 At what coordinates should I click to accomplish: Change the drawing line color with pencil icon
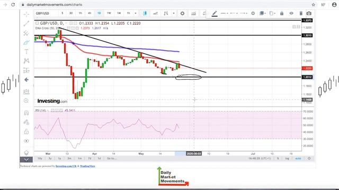[214, 14]
